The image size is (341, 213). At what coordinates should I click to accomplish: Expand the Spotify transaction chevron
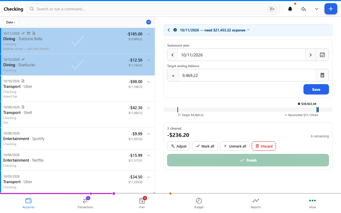point(149,134)
